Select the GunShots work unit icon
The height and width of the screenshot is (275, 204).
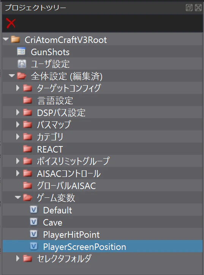point(21,52)
